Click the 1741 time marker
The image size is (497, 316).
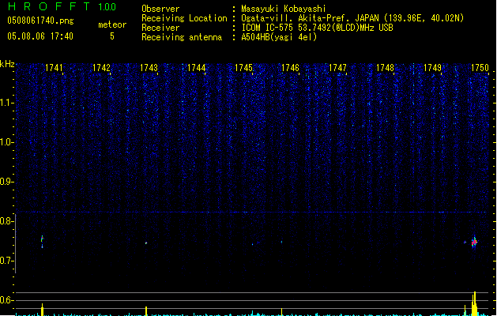coord(55,69)
